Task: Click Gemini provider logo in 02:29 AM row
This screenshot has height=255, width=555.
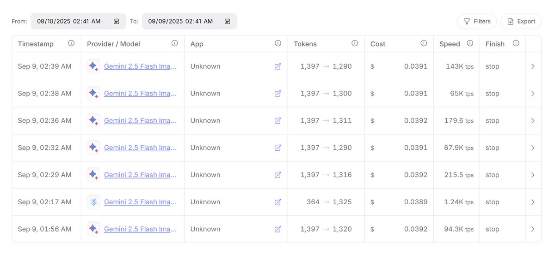Action: (93, 175)
